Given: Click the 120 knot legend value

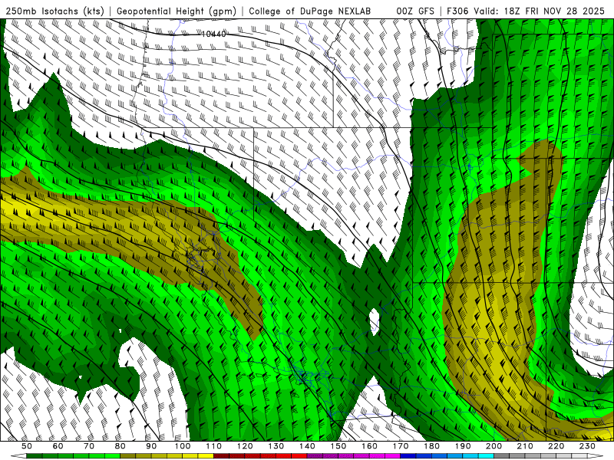Looking at the screenshot, I should [245, 446].
